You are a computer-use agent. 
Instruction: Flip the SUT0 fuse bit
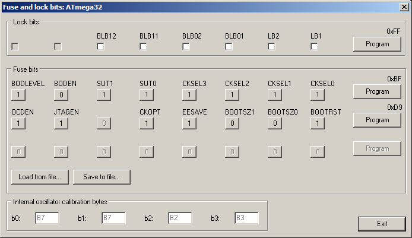[x=147, y=95]
